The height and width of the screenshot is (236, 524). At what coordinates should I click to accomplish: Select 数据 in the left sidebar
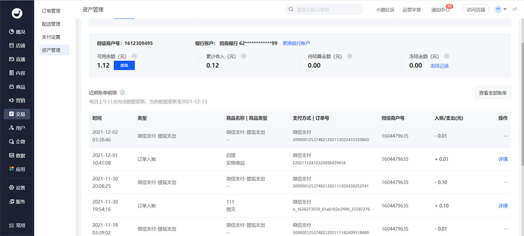17,155
